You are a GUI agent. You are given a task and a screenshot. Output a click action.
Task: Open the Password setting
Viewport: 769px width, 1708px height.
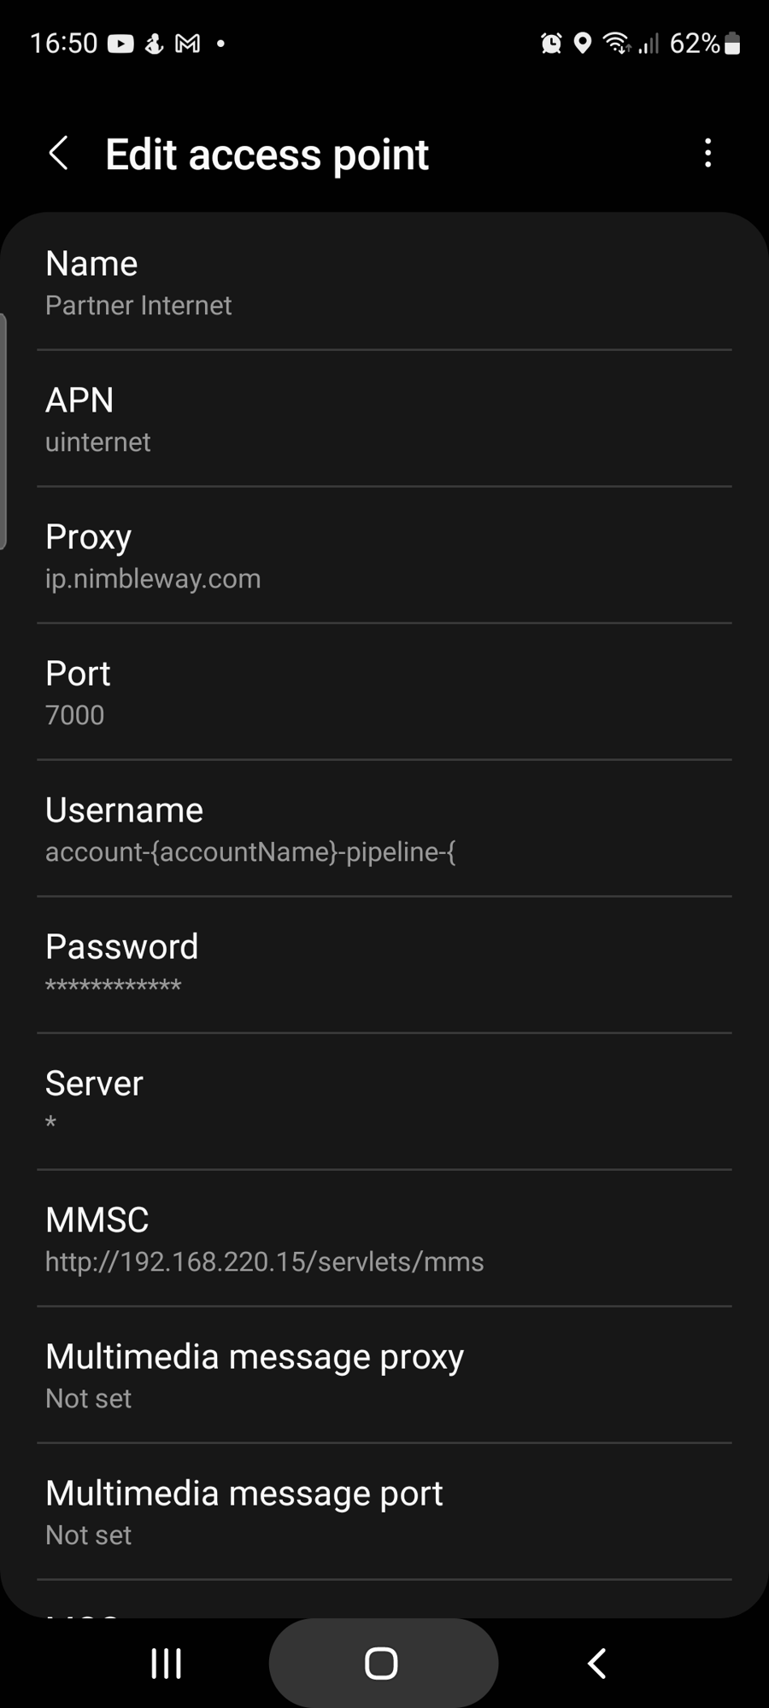click(384, 966)
